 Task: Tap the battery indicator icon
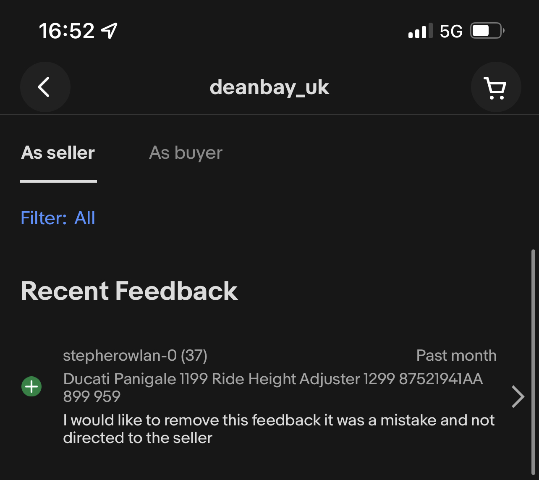coord(487,31)
